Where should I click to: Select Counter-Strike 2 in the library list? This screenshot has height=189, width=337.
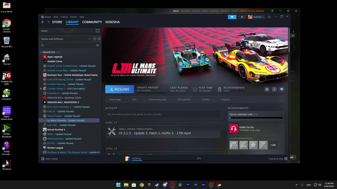coord(70,89)
